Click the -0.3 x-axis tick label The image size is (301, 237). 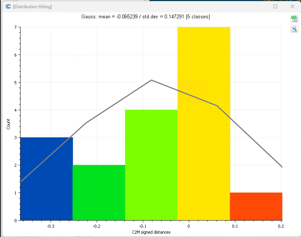[x=51, y=226]
